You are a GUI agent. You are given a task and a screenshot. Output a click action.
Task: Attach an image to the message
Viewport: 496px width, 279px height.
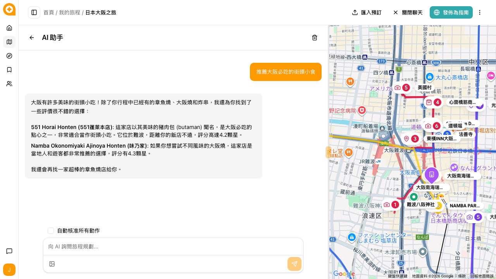click(52, 264)
